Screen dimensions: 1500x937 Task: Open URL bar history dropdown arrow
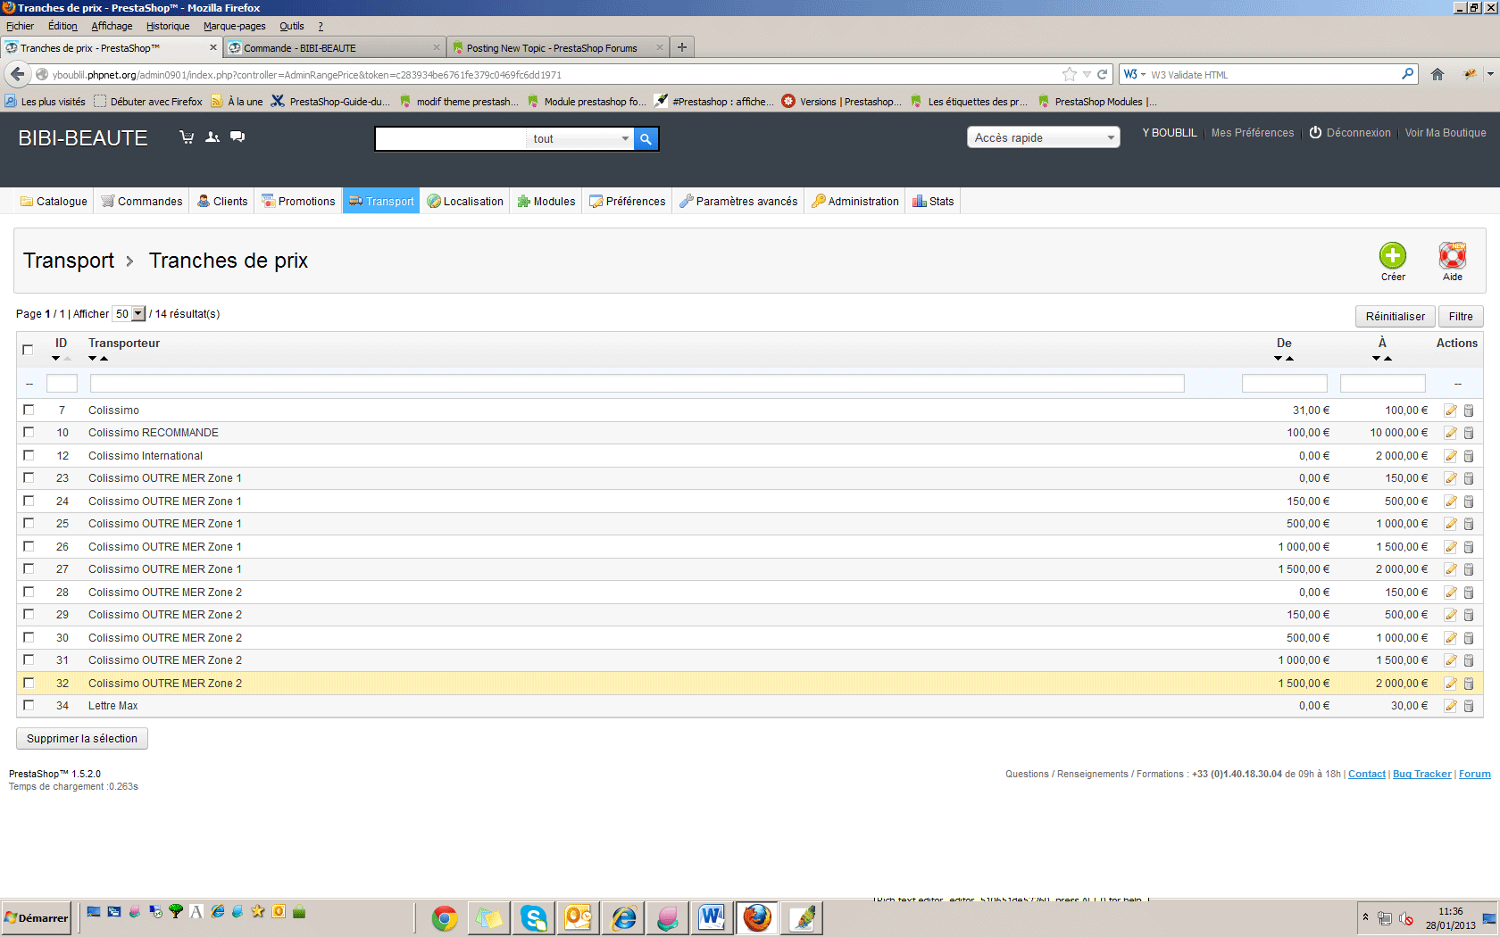(1087, 74)
